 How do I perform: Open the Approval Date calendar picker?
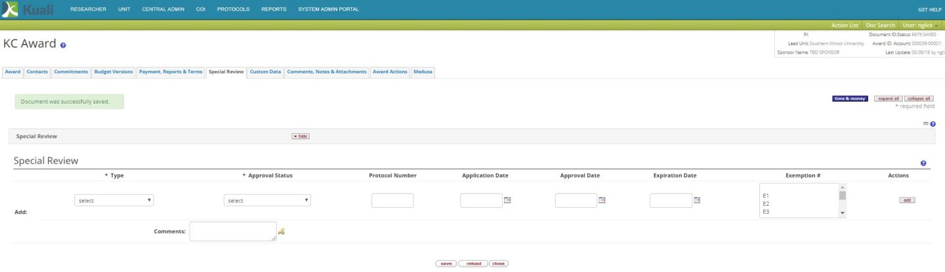(602, 200)
